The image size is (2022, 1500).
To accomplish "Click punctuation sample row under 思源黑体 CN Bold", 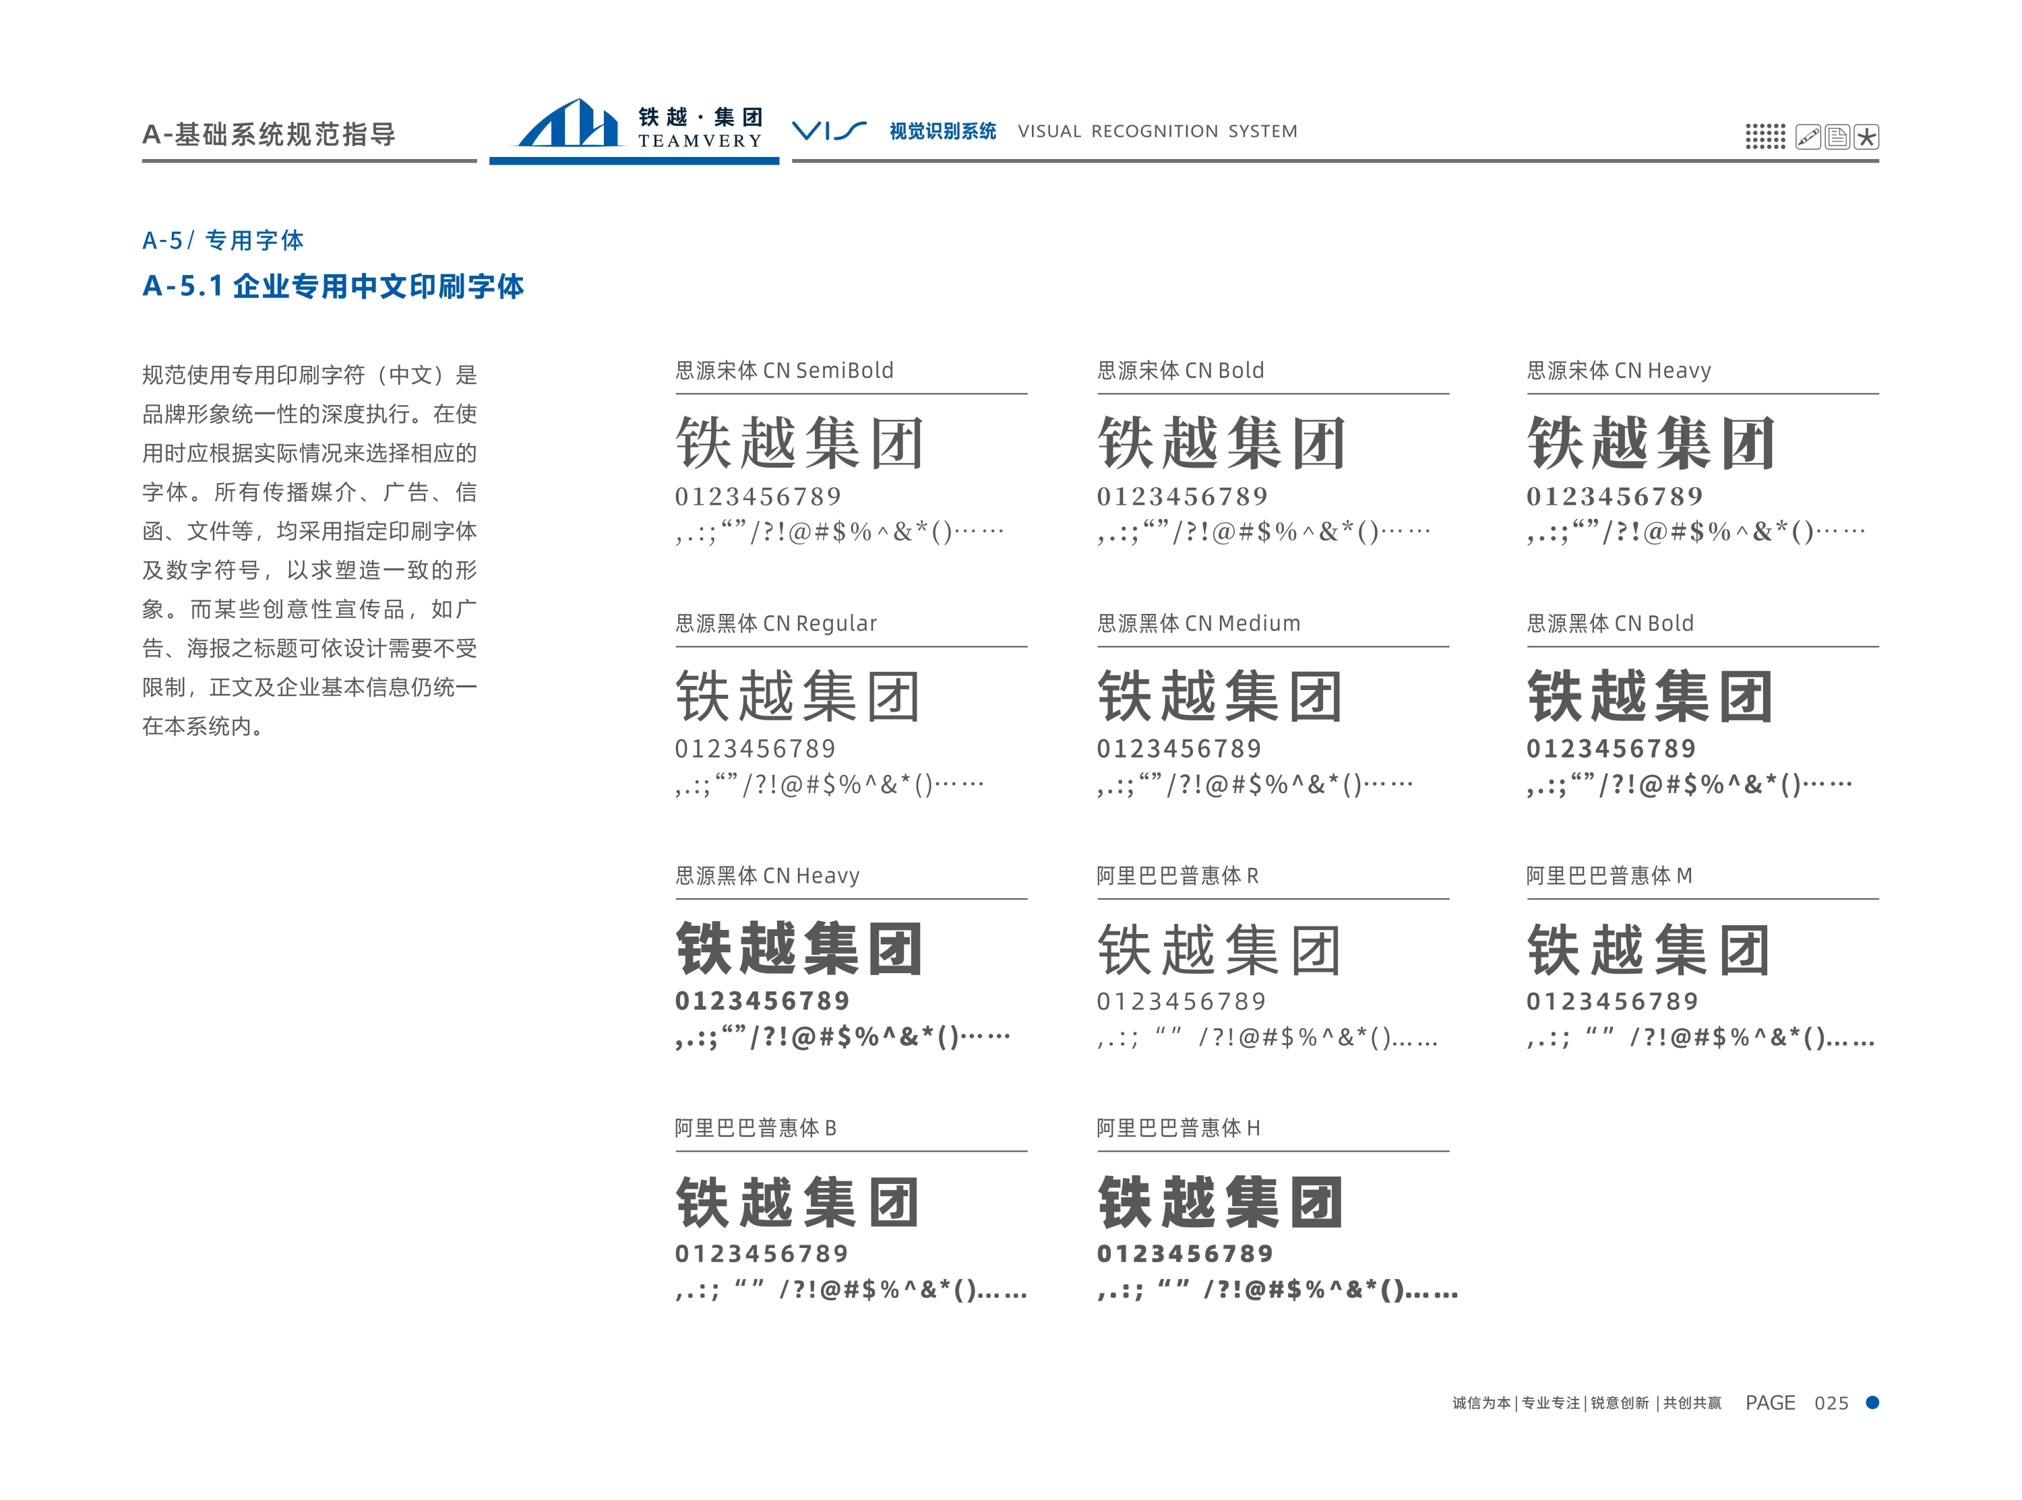I will 1689,784.
